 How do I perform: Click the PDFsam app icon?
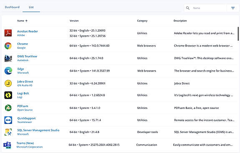point(8,108)
